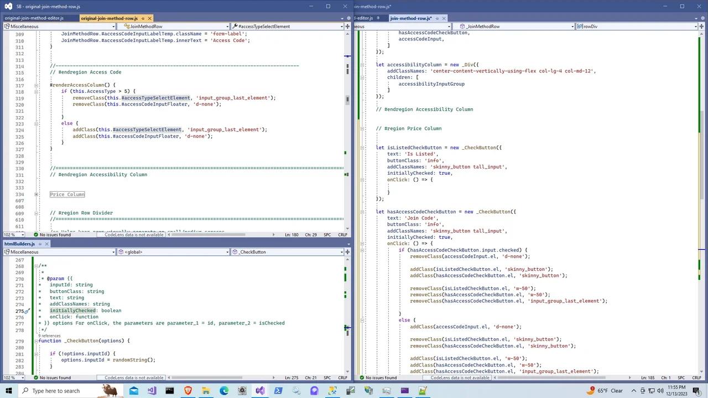Click the CodeLens data is not available indicator

click(134, 234)
